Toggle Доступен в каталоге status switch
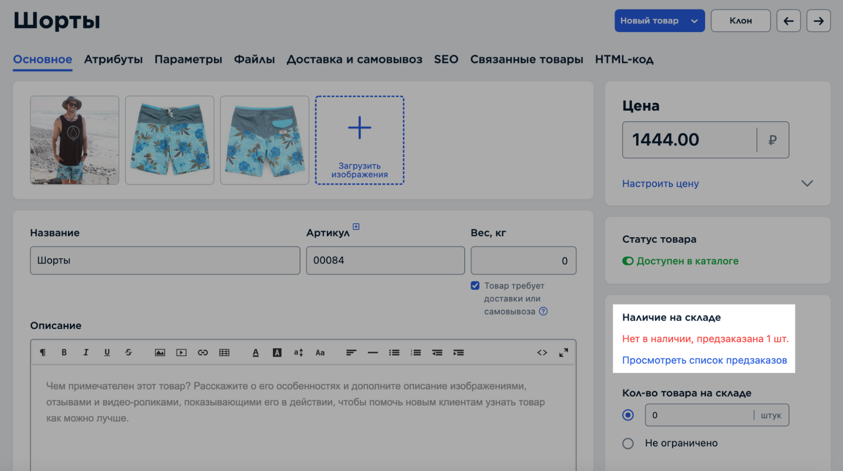This screenshot has width=843, height=471. tap(628, 261)
